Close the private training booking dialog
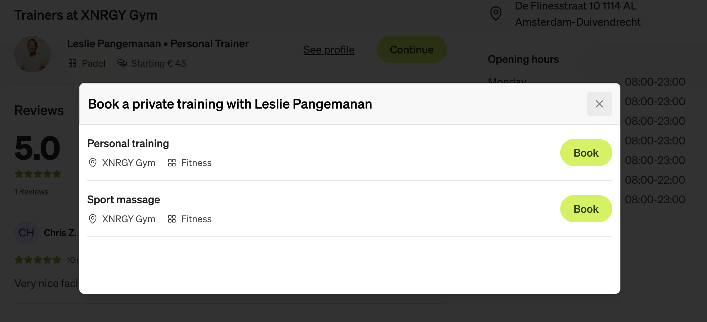This screenshot has width=707, height=322. coord(599,104)
